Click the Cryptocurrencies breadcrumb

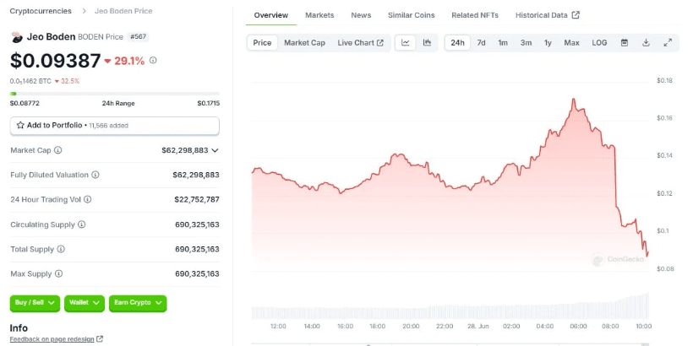pos(41,11)
